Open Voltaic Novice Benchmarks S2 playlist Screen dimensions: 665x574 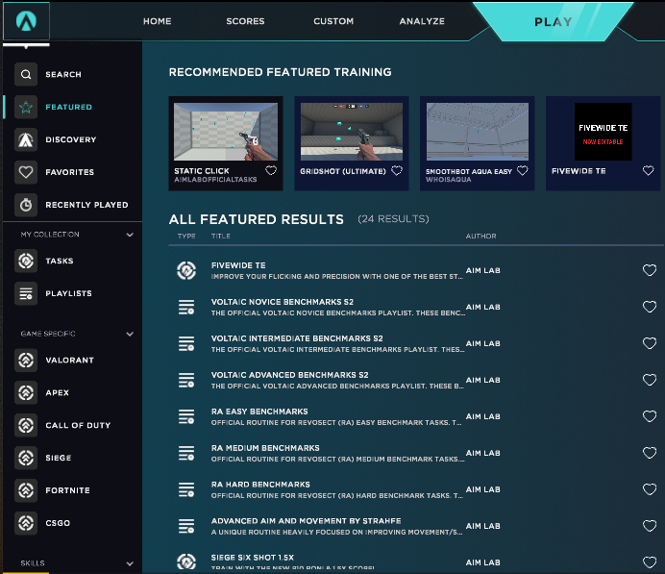[x=283, y=302]
